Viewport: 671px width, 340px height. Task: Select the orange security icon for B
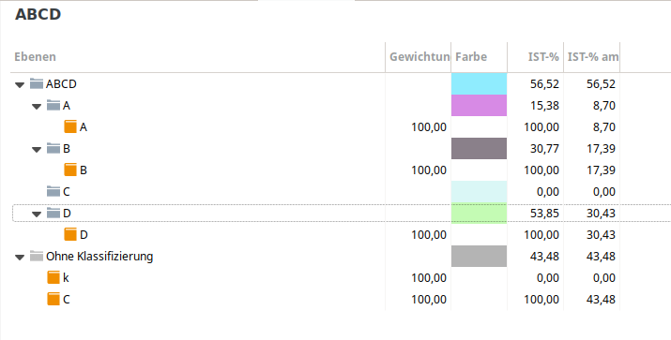(x=70, y=170)
